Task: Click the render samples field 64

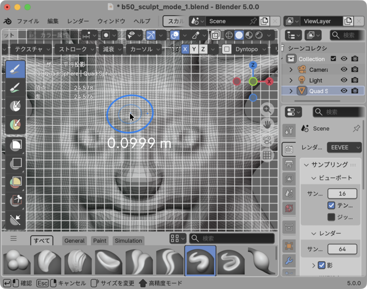Action: (342, 249)
